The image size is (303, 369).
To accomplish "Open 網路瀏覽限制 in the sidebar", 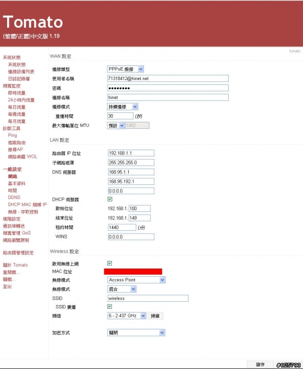I will (16, 240).
